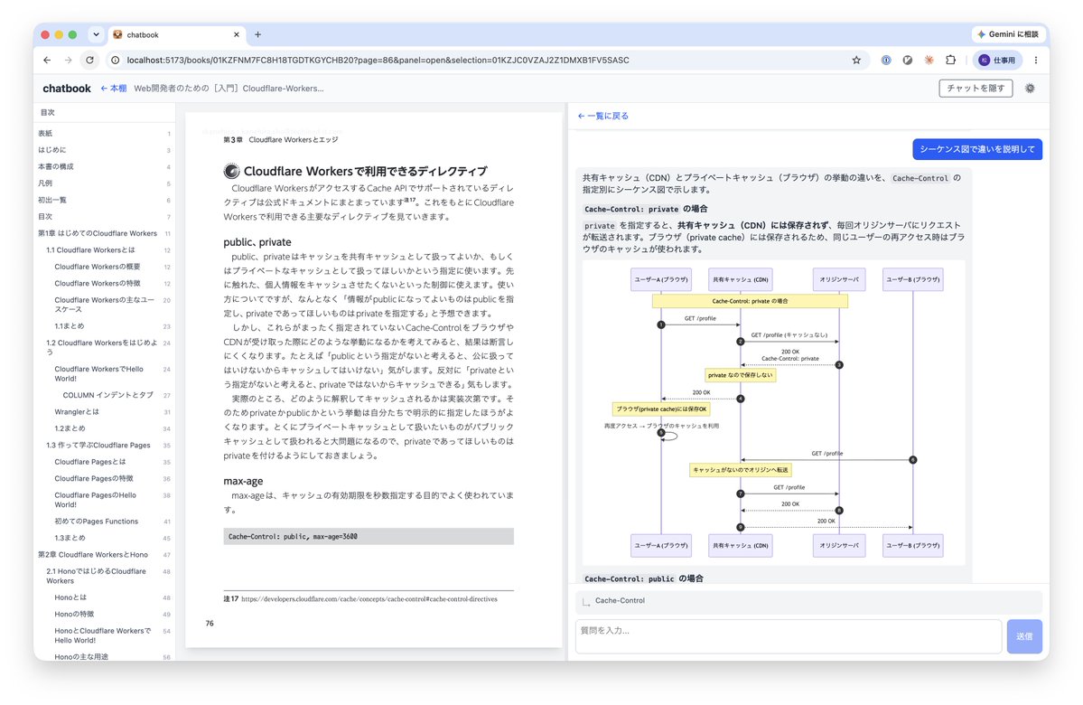Viewport: 1083px width, 705px height.
Task: Click the footnote developers.cloudflare.com URL
Action: (x=369, y=599)
